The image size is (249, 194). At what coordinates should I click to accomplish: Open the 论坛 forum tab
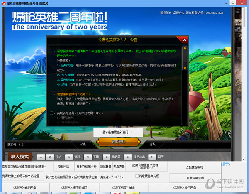pyautogui.click(x=153, y=144)
